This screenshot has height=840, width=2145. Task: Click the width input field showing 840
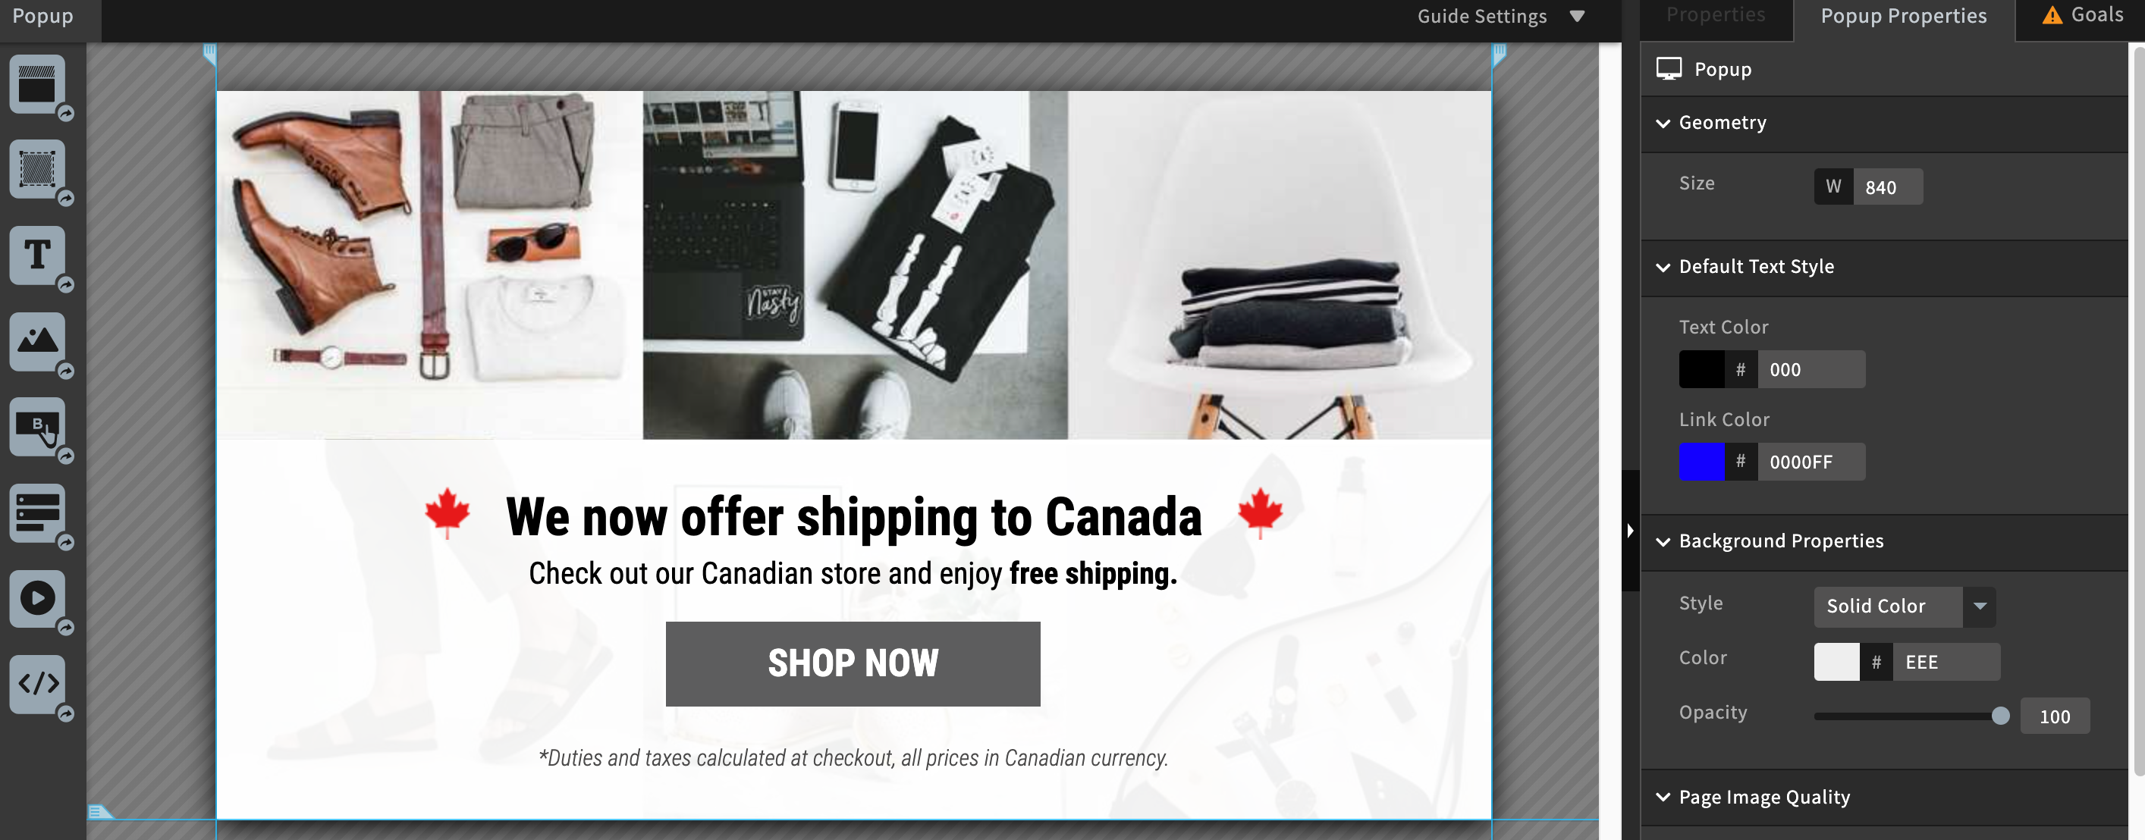(1888, 186)
